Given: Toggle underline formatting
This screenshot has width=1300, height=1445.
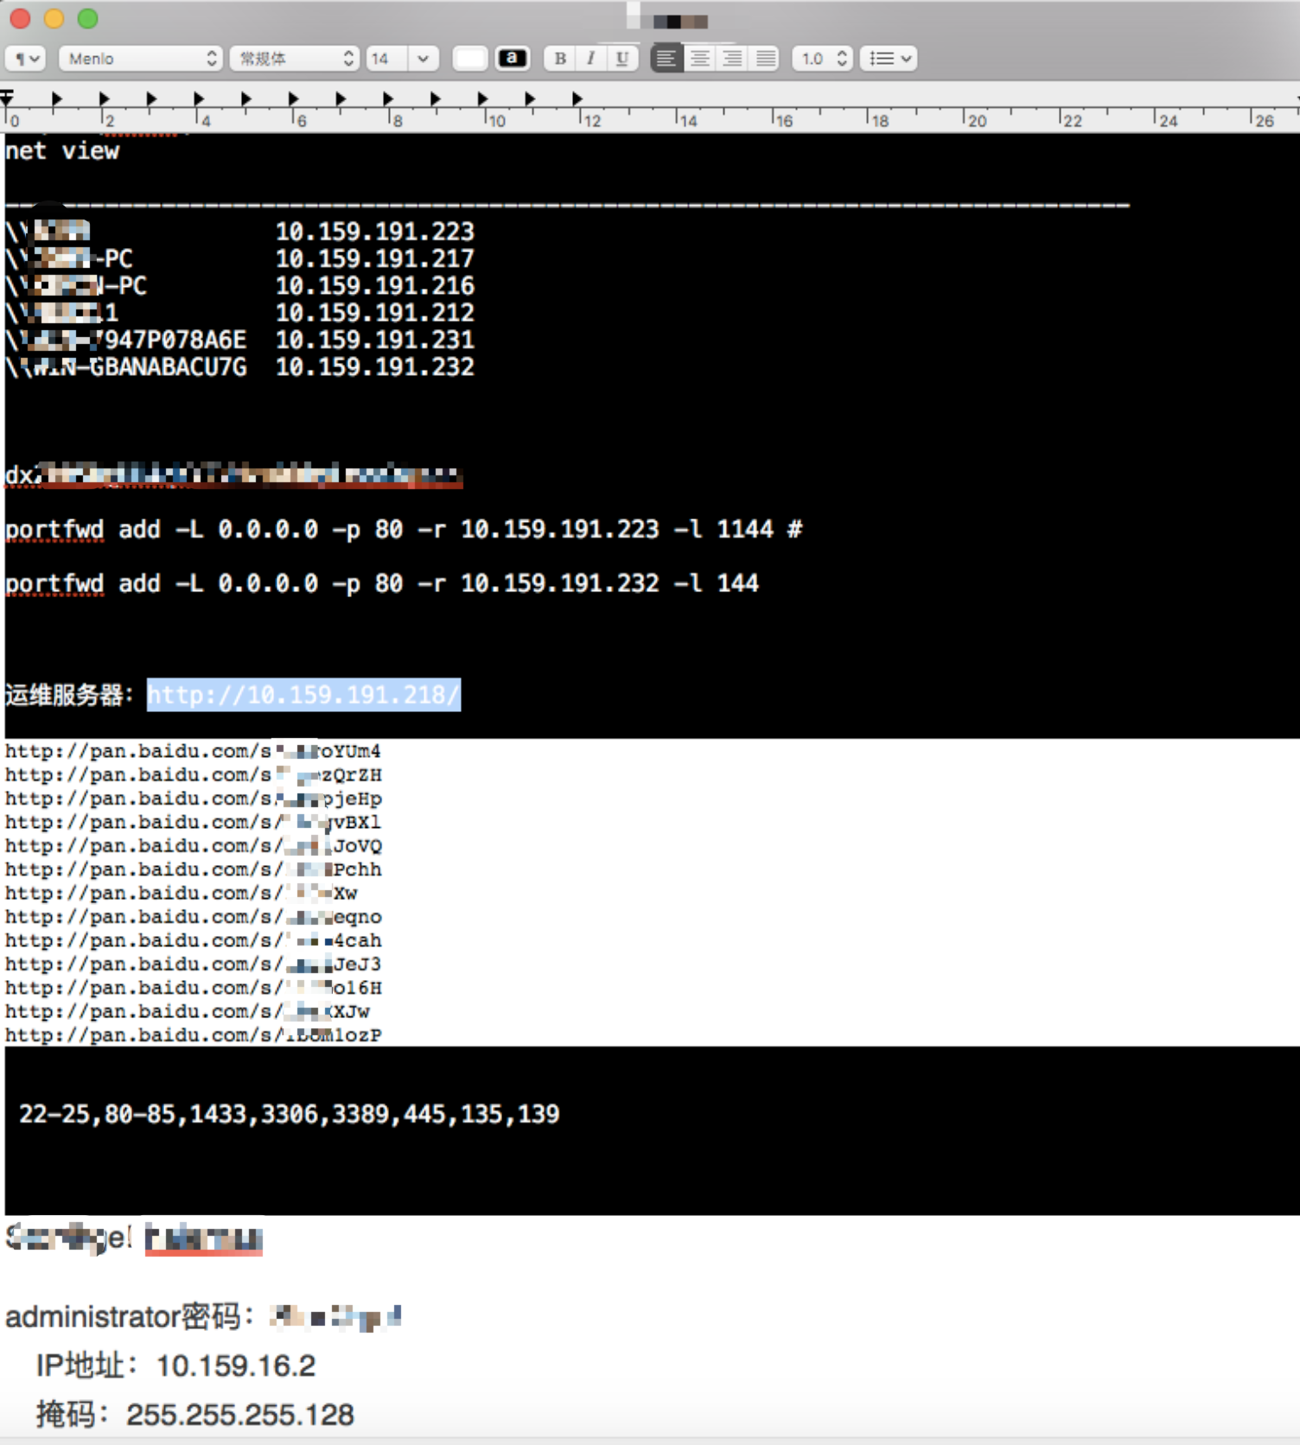Looking at the screenshot, I should coord(622,59).
